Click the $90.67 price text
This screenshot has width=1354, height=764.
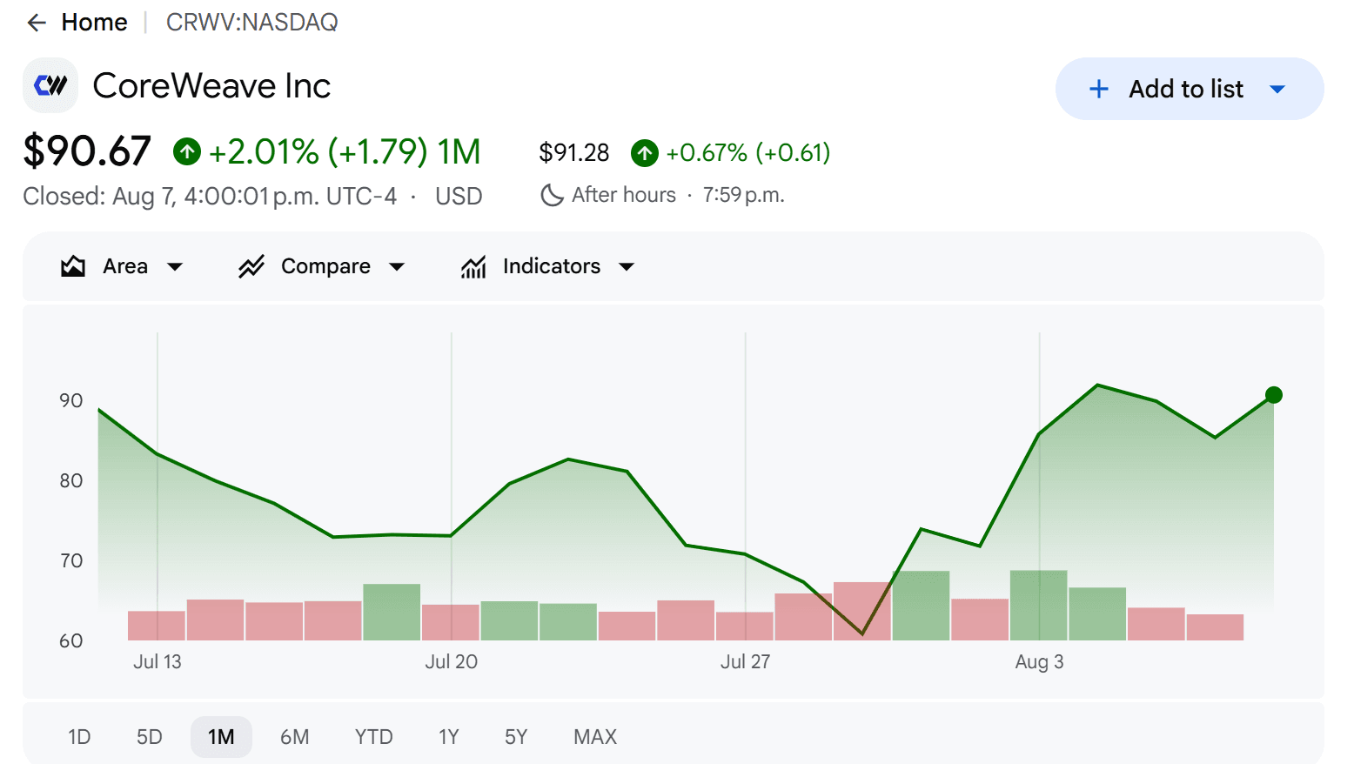pos(87,151)
